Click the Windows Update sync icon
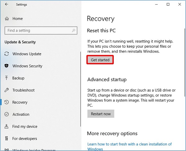This screenshot has width=186, height=151. (7, 54)
